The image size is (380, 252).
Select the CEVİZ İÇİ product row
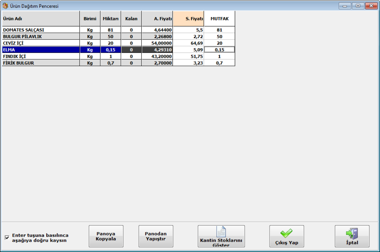[x=40, y=43]
